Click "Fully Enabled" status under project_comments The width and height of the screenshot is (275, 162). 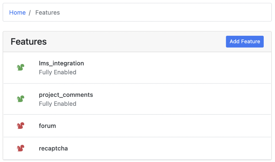point(58,104)
